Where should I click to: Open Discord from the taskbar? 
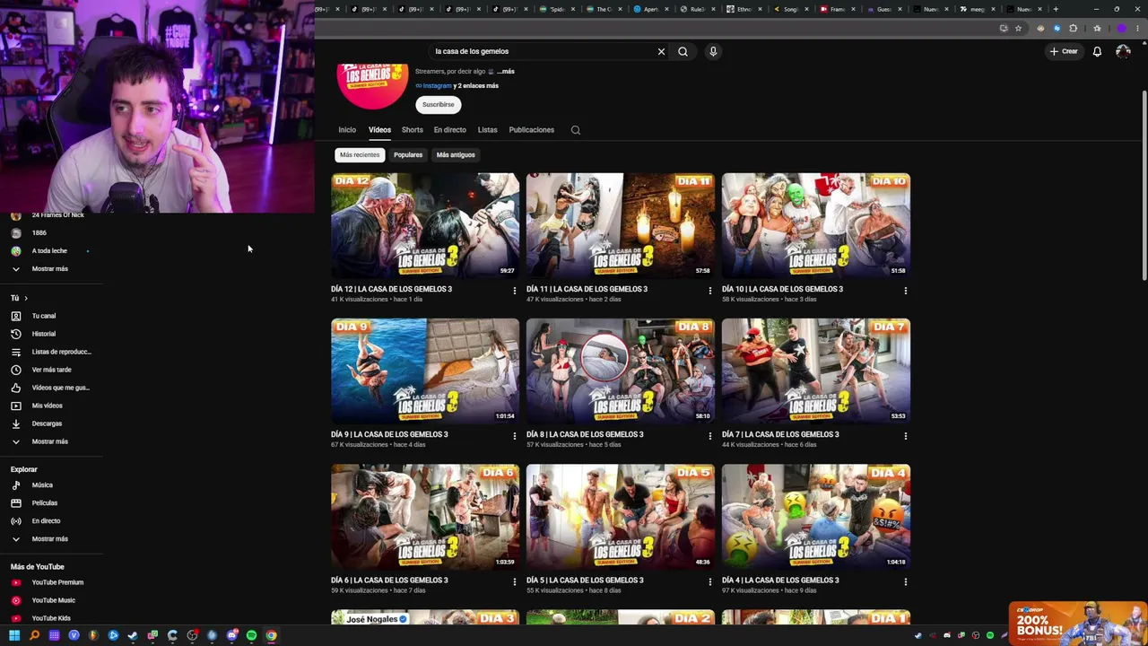232,635
